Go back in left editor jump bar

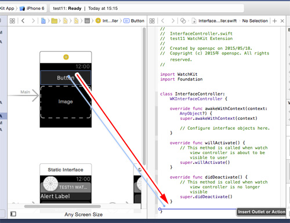23,21
